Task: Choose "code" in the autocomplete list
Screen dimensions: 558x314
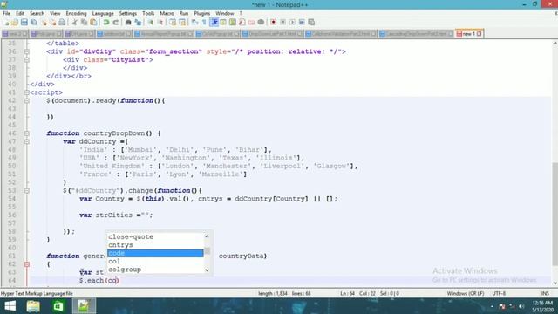Action: point(155,253)
